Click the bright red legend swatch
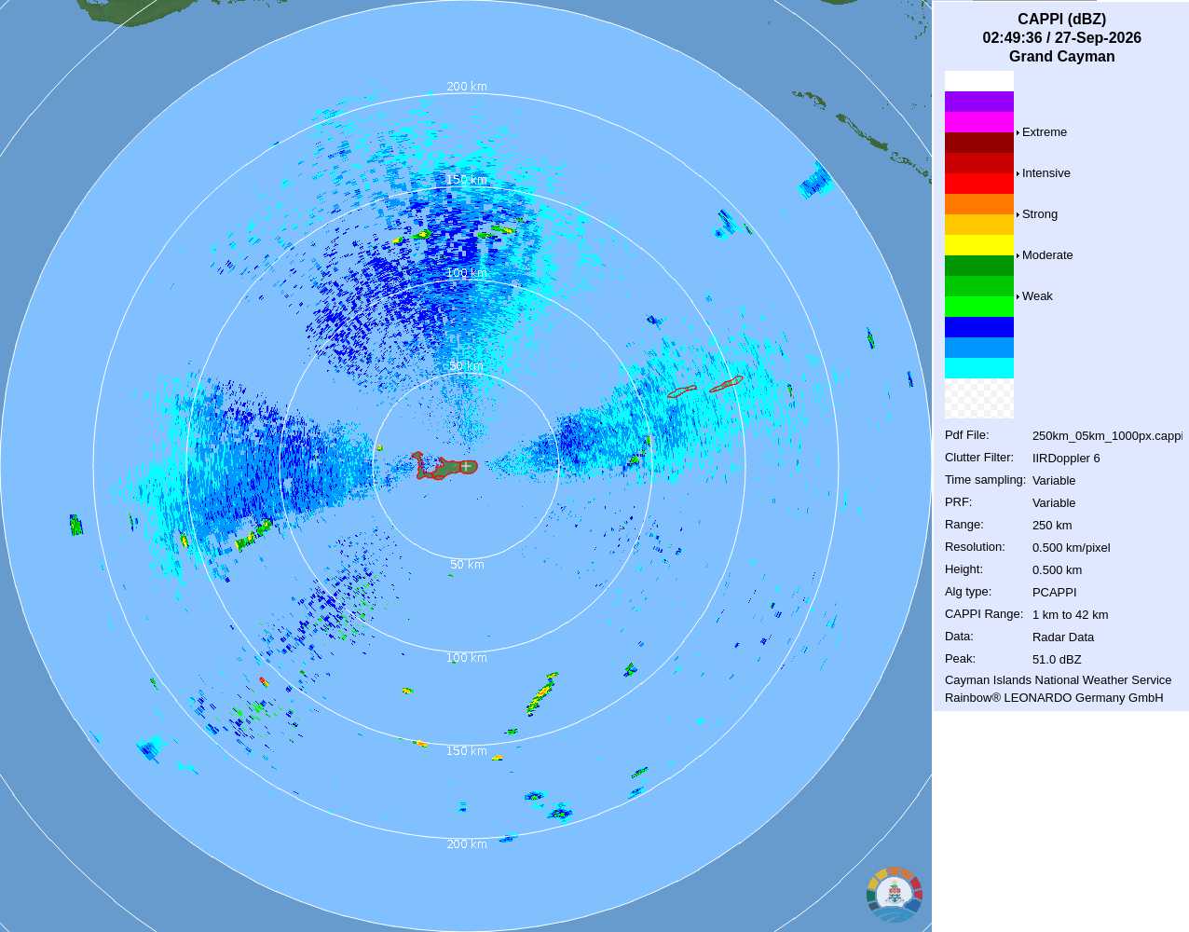The image size is (1189, 932). click(x=979, y=184)
